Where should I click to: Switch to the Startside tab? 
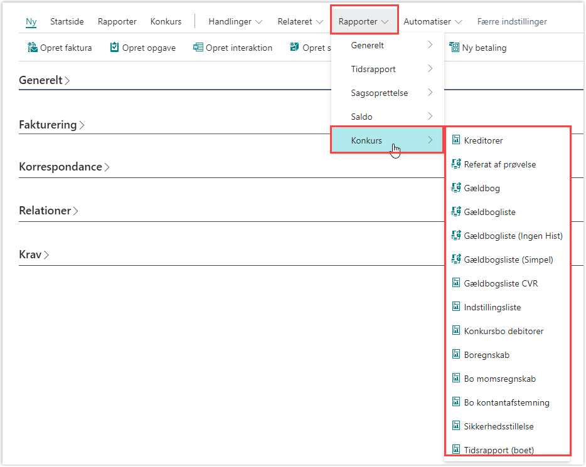(x=67, y=21)
